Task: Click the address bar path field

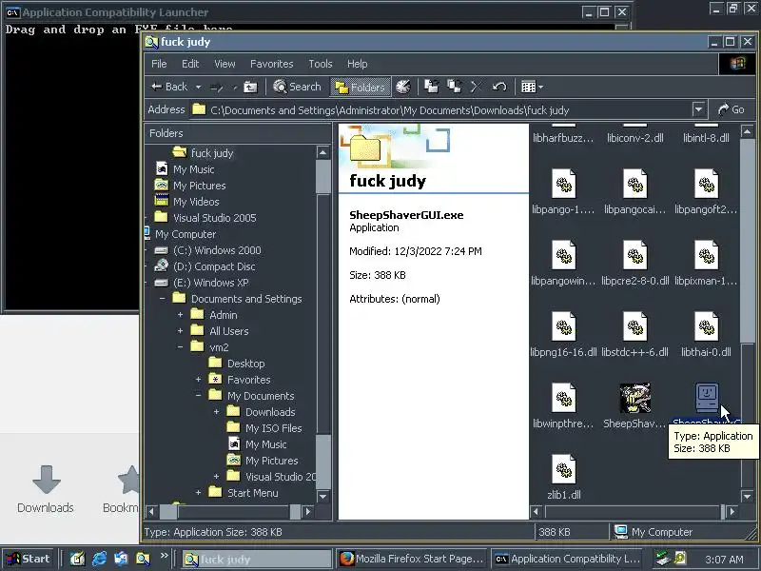Action: pos(440,109)
